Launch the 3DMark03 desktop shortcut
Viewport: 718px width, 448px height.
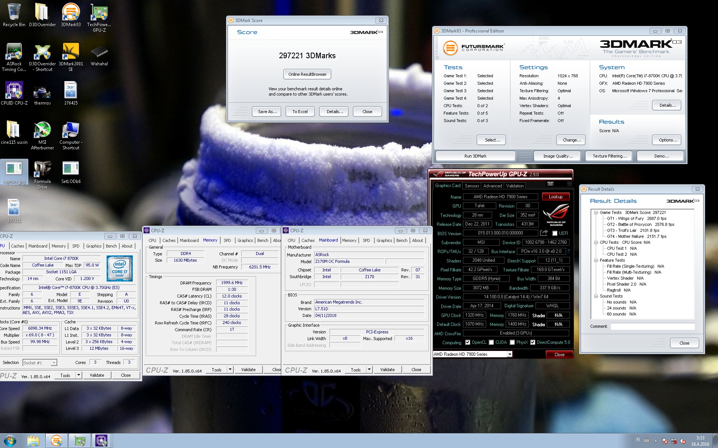71,15
